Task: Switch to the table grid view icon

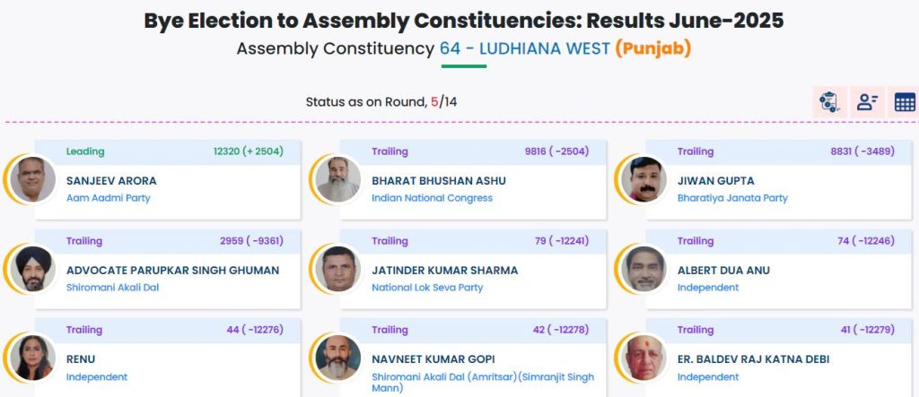Action: click(x=904, y=101)
